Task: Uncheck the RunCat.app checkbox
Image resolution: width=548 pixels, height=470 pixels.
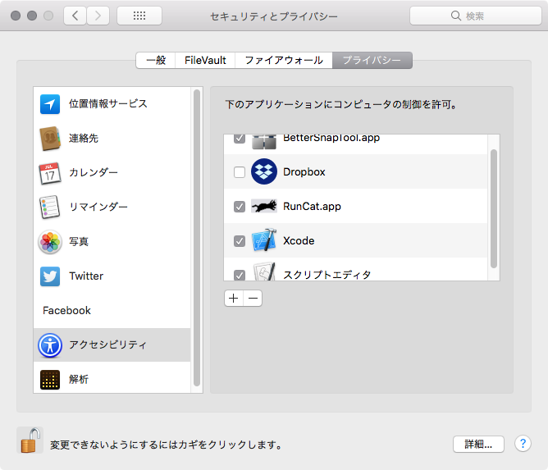Action: click(239, 207)
